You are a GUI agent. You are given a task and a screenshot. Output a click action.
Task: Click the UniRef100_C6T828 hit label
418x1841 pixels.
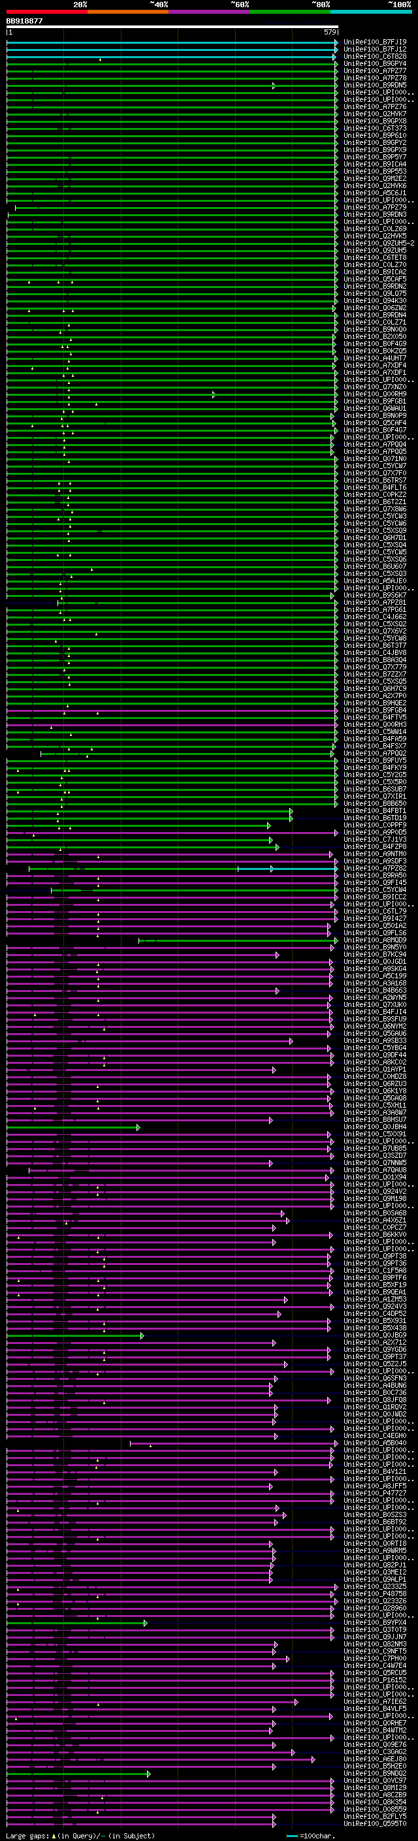pos(375,56)
